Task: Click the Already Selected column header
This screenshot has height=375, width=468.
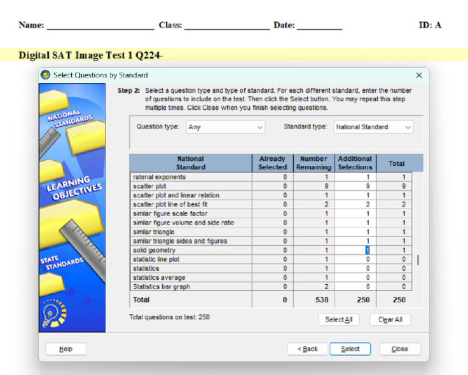Action: pos(272,163)
